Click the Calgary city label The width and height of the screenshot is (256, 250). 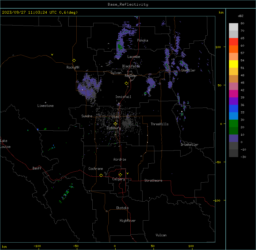(x=119, y=179)
